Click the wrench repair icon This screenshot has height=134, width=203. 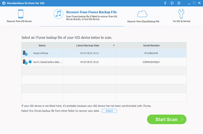coord(182,14)
